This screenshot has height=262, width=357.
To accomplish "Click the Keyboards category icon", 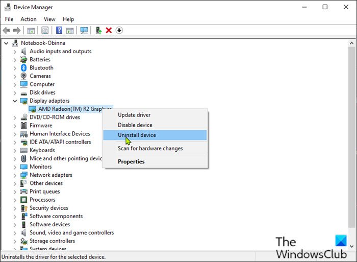I will click(x=23, y=150).
